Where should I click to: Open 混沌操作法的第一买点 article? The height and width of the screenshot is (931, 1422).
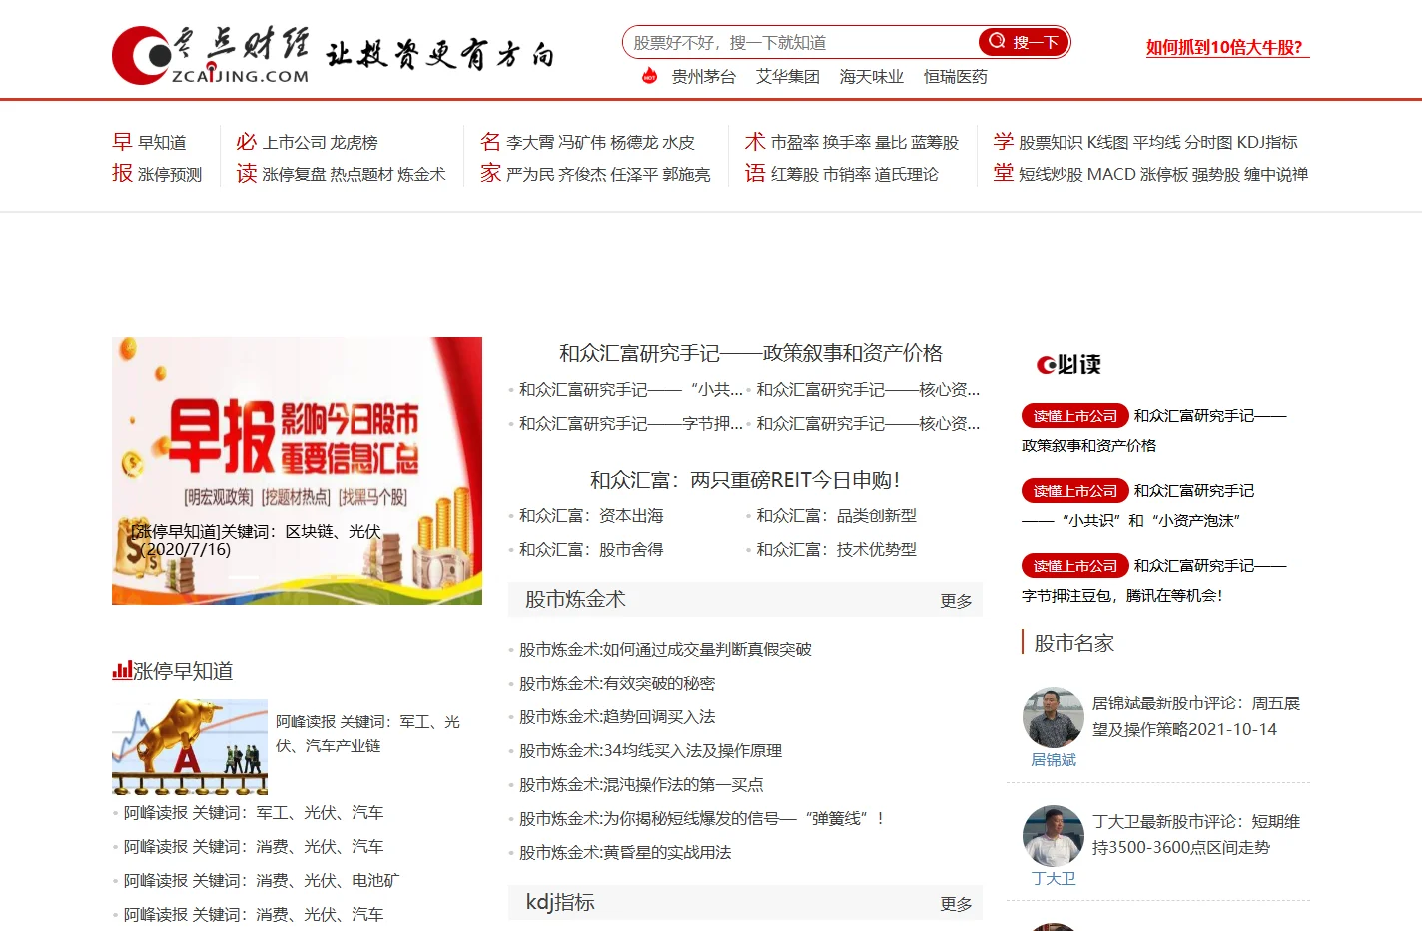click(x=641, y=785)
